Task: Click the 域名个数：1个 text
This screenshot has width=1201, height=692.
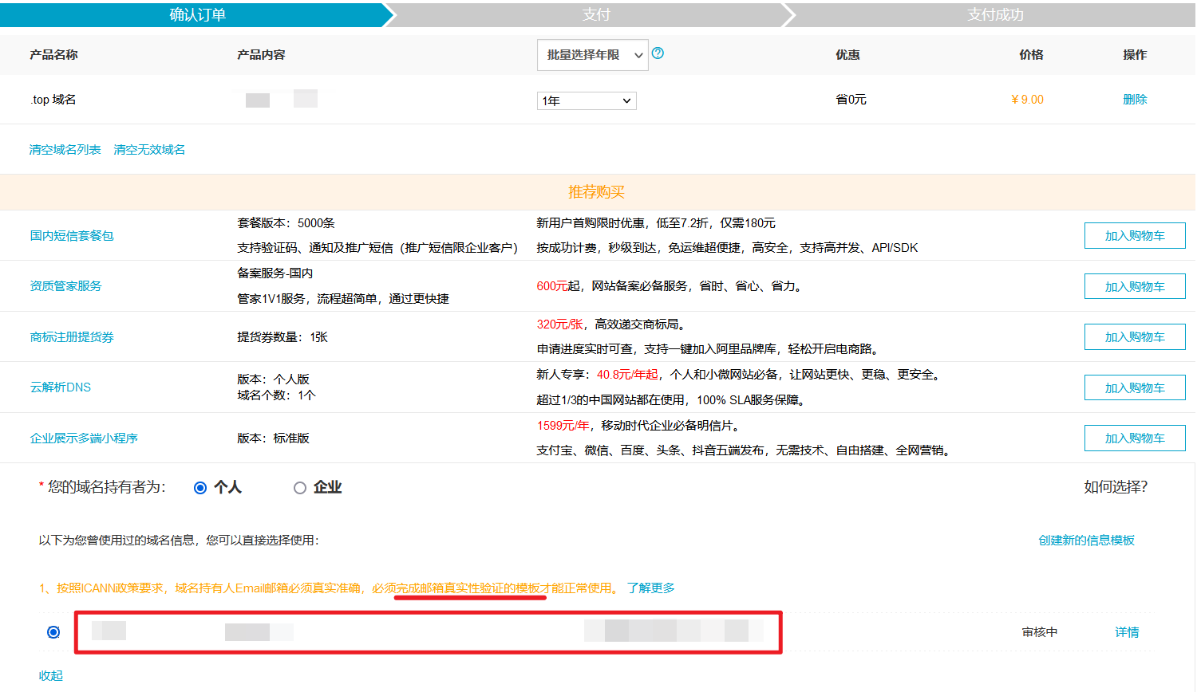Action: (x=276, y=395)
